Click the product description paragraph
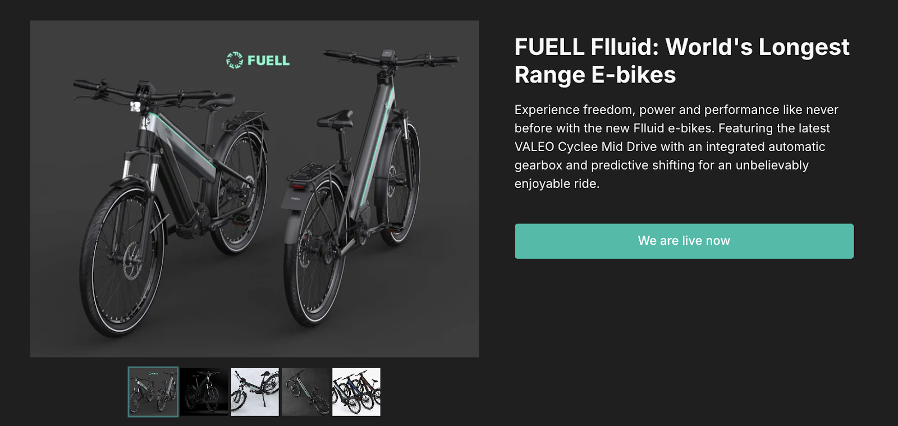Image resolution: width=898 pixels, height=426 pixels. [x=676, y=146]
